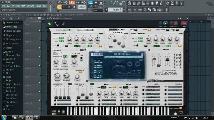Adjust the channel VOL knob
Image resolution: width=214 pixels, height=120 pixels.
tap(165, 23)
